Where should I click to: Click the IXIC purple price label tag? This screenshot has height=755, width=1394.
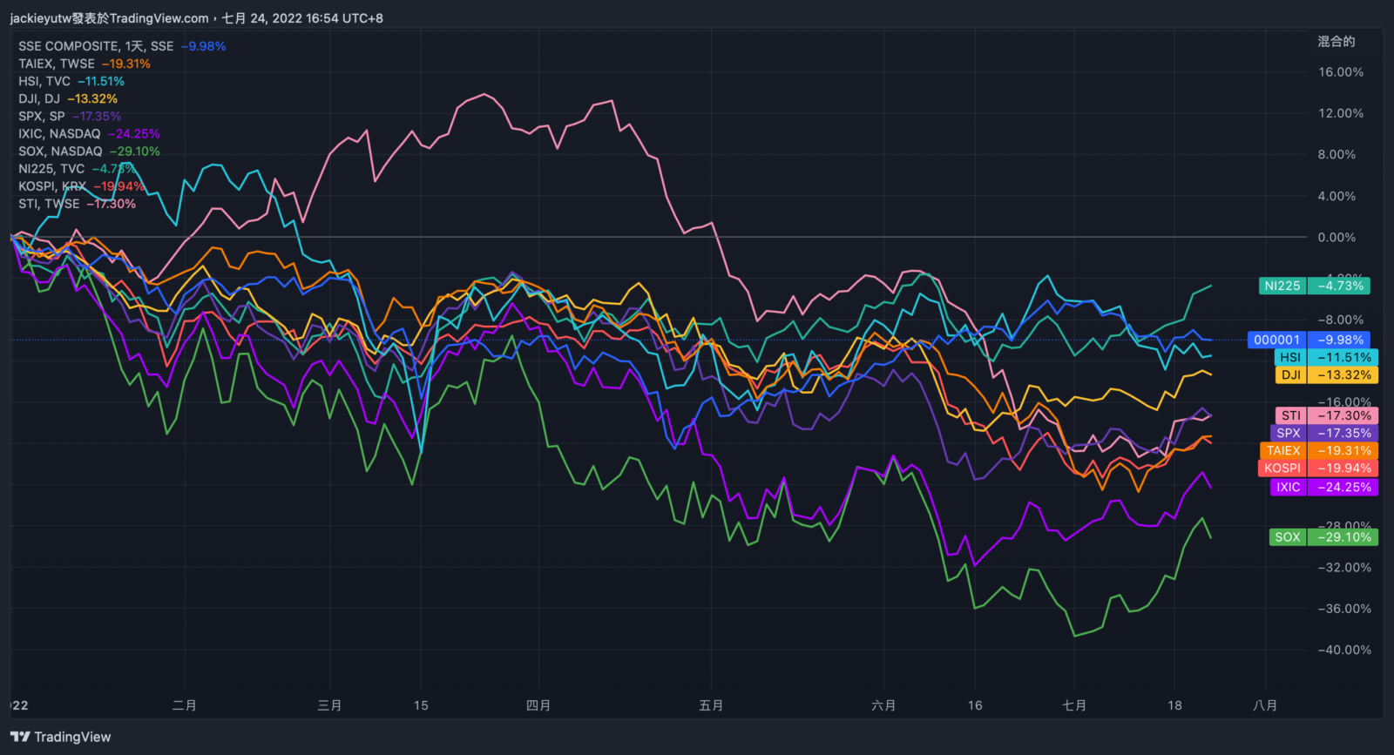pos(1323,488)
